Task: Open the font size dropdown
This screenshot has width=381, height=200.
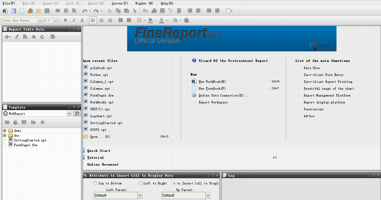Action: (x=56, y=20)
